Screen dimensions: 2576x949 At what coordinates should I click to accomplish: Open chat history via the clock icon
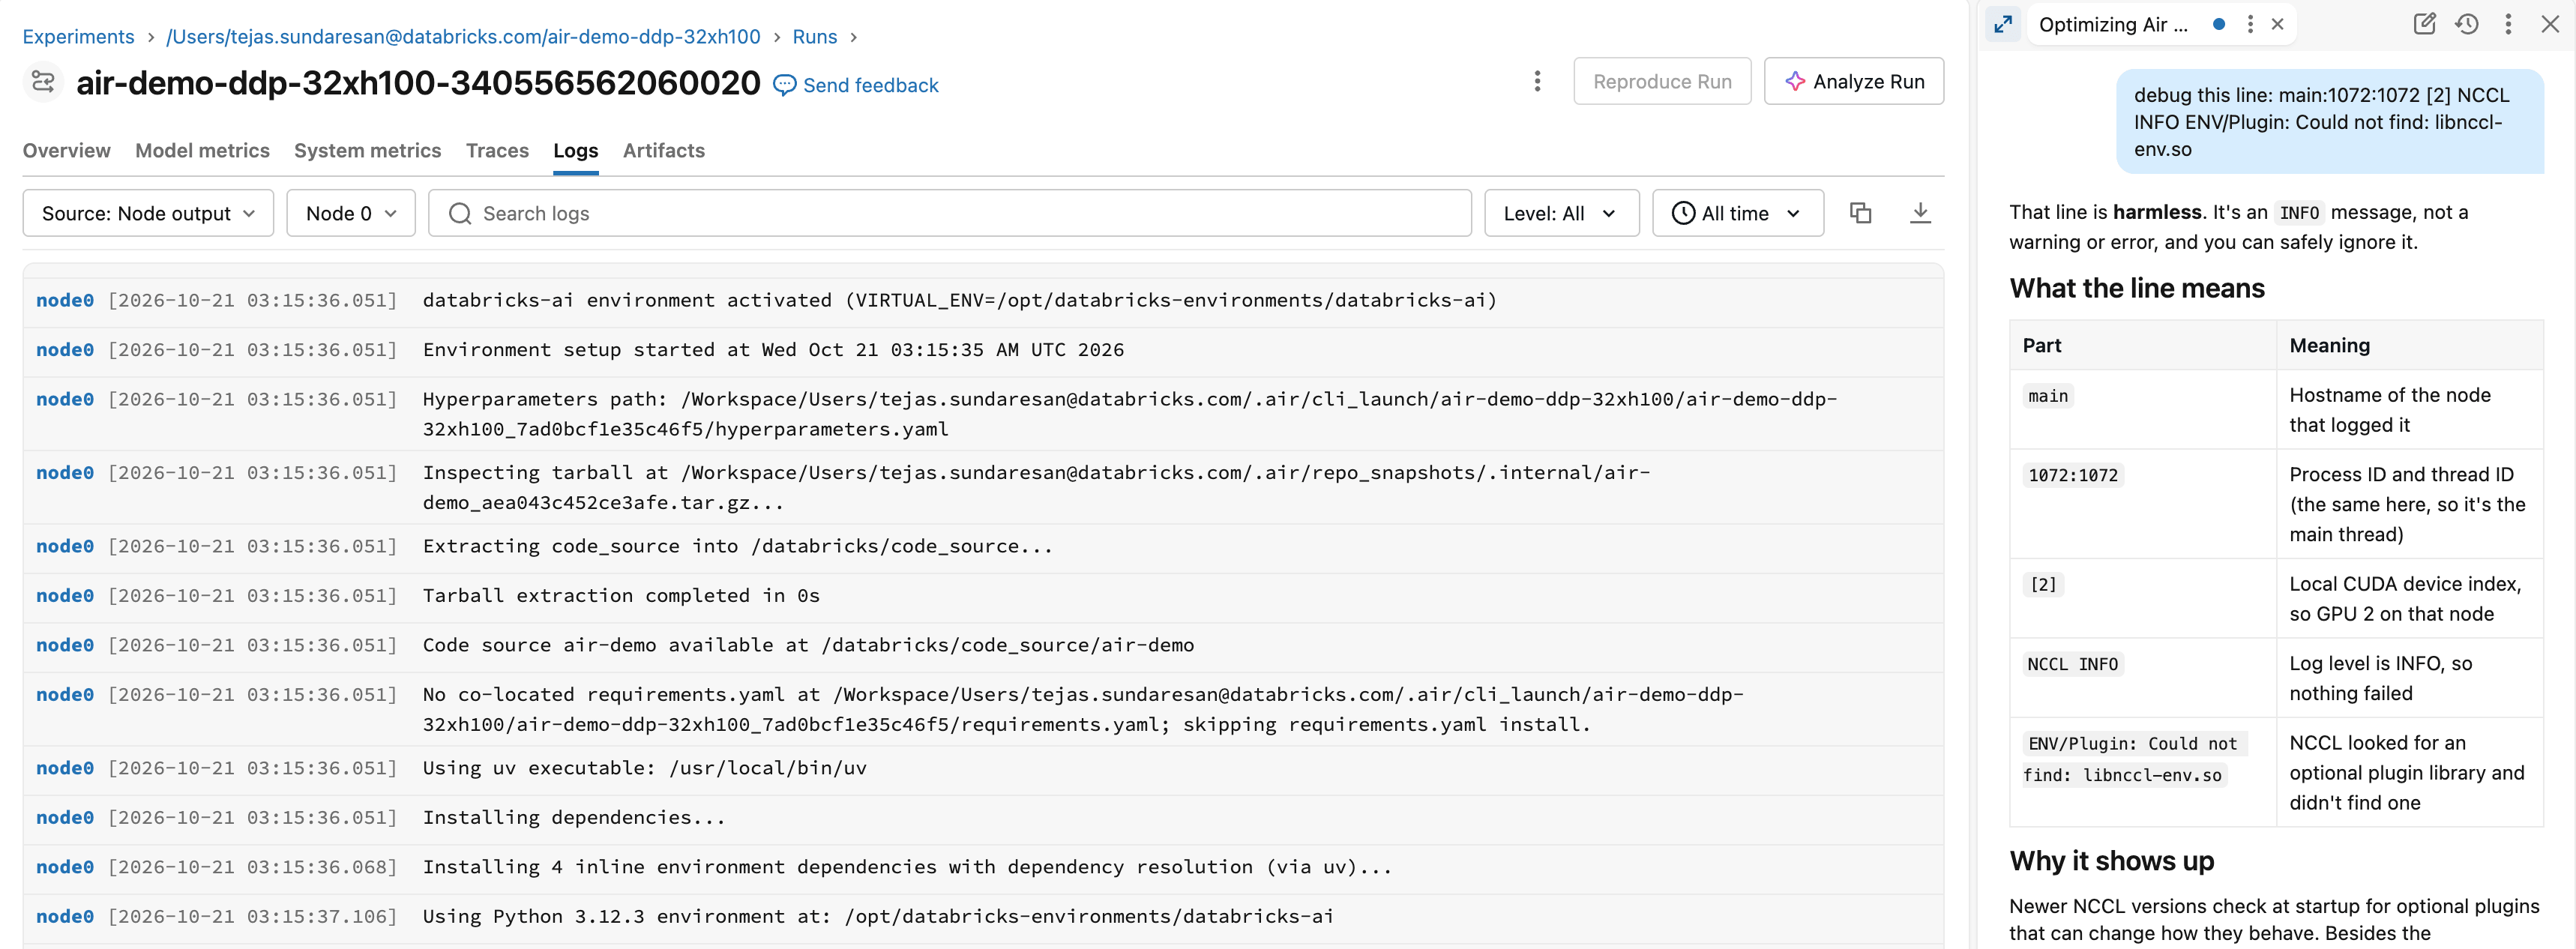pyautogui.click(x=2466, y=24)
